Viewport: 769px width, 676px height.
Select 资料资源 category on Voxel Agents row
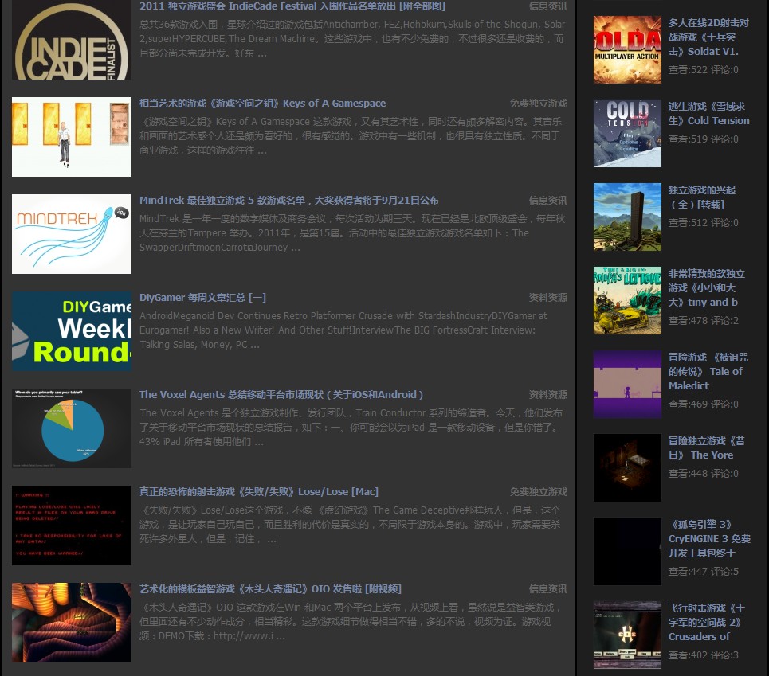(547, 395)
